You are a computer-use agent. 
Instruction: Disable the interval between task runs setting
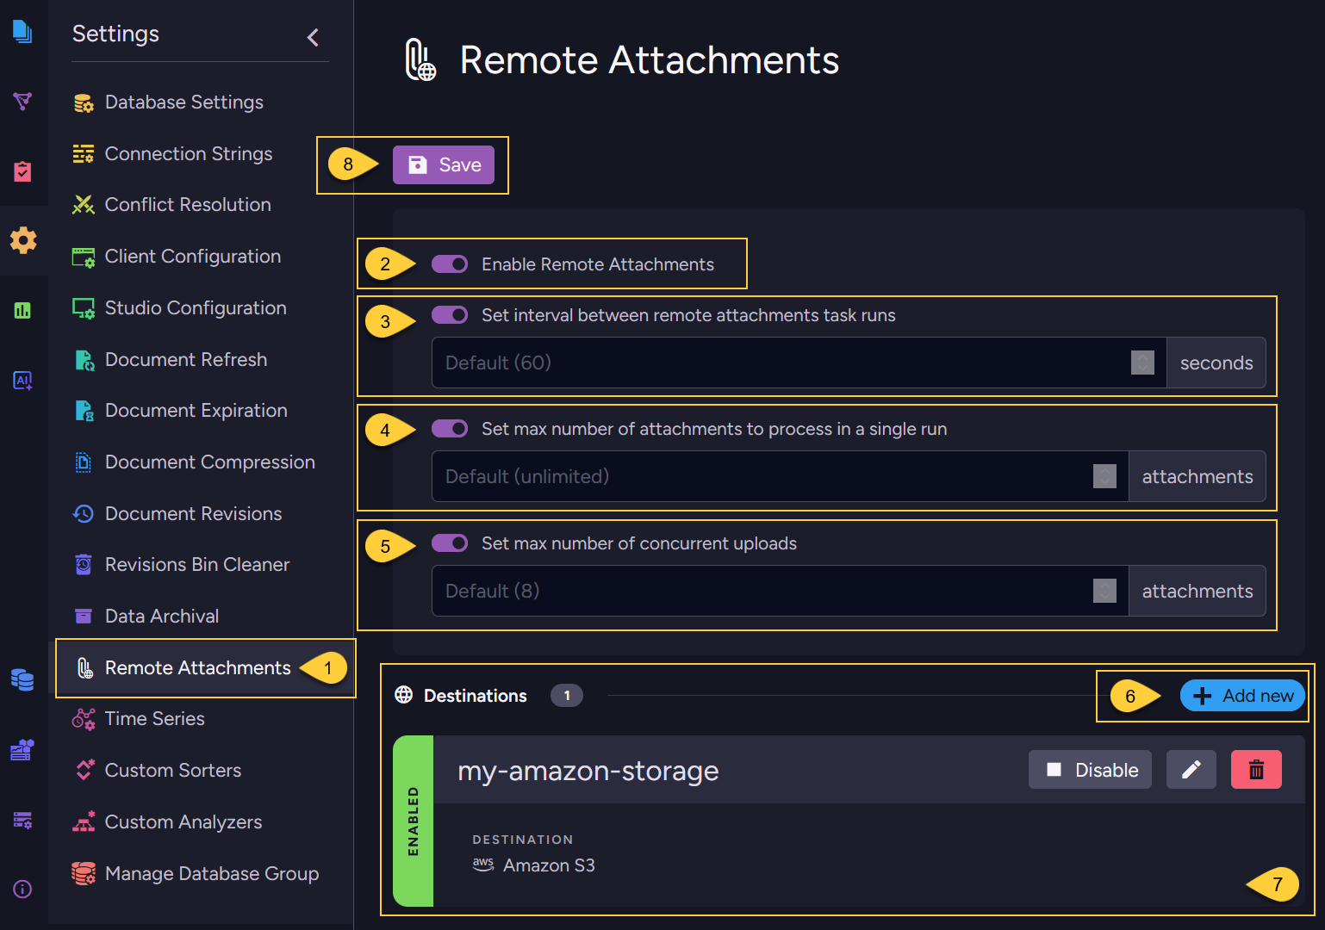[449, 315]
